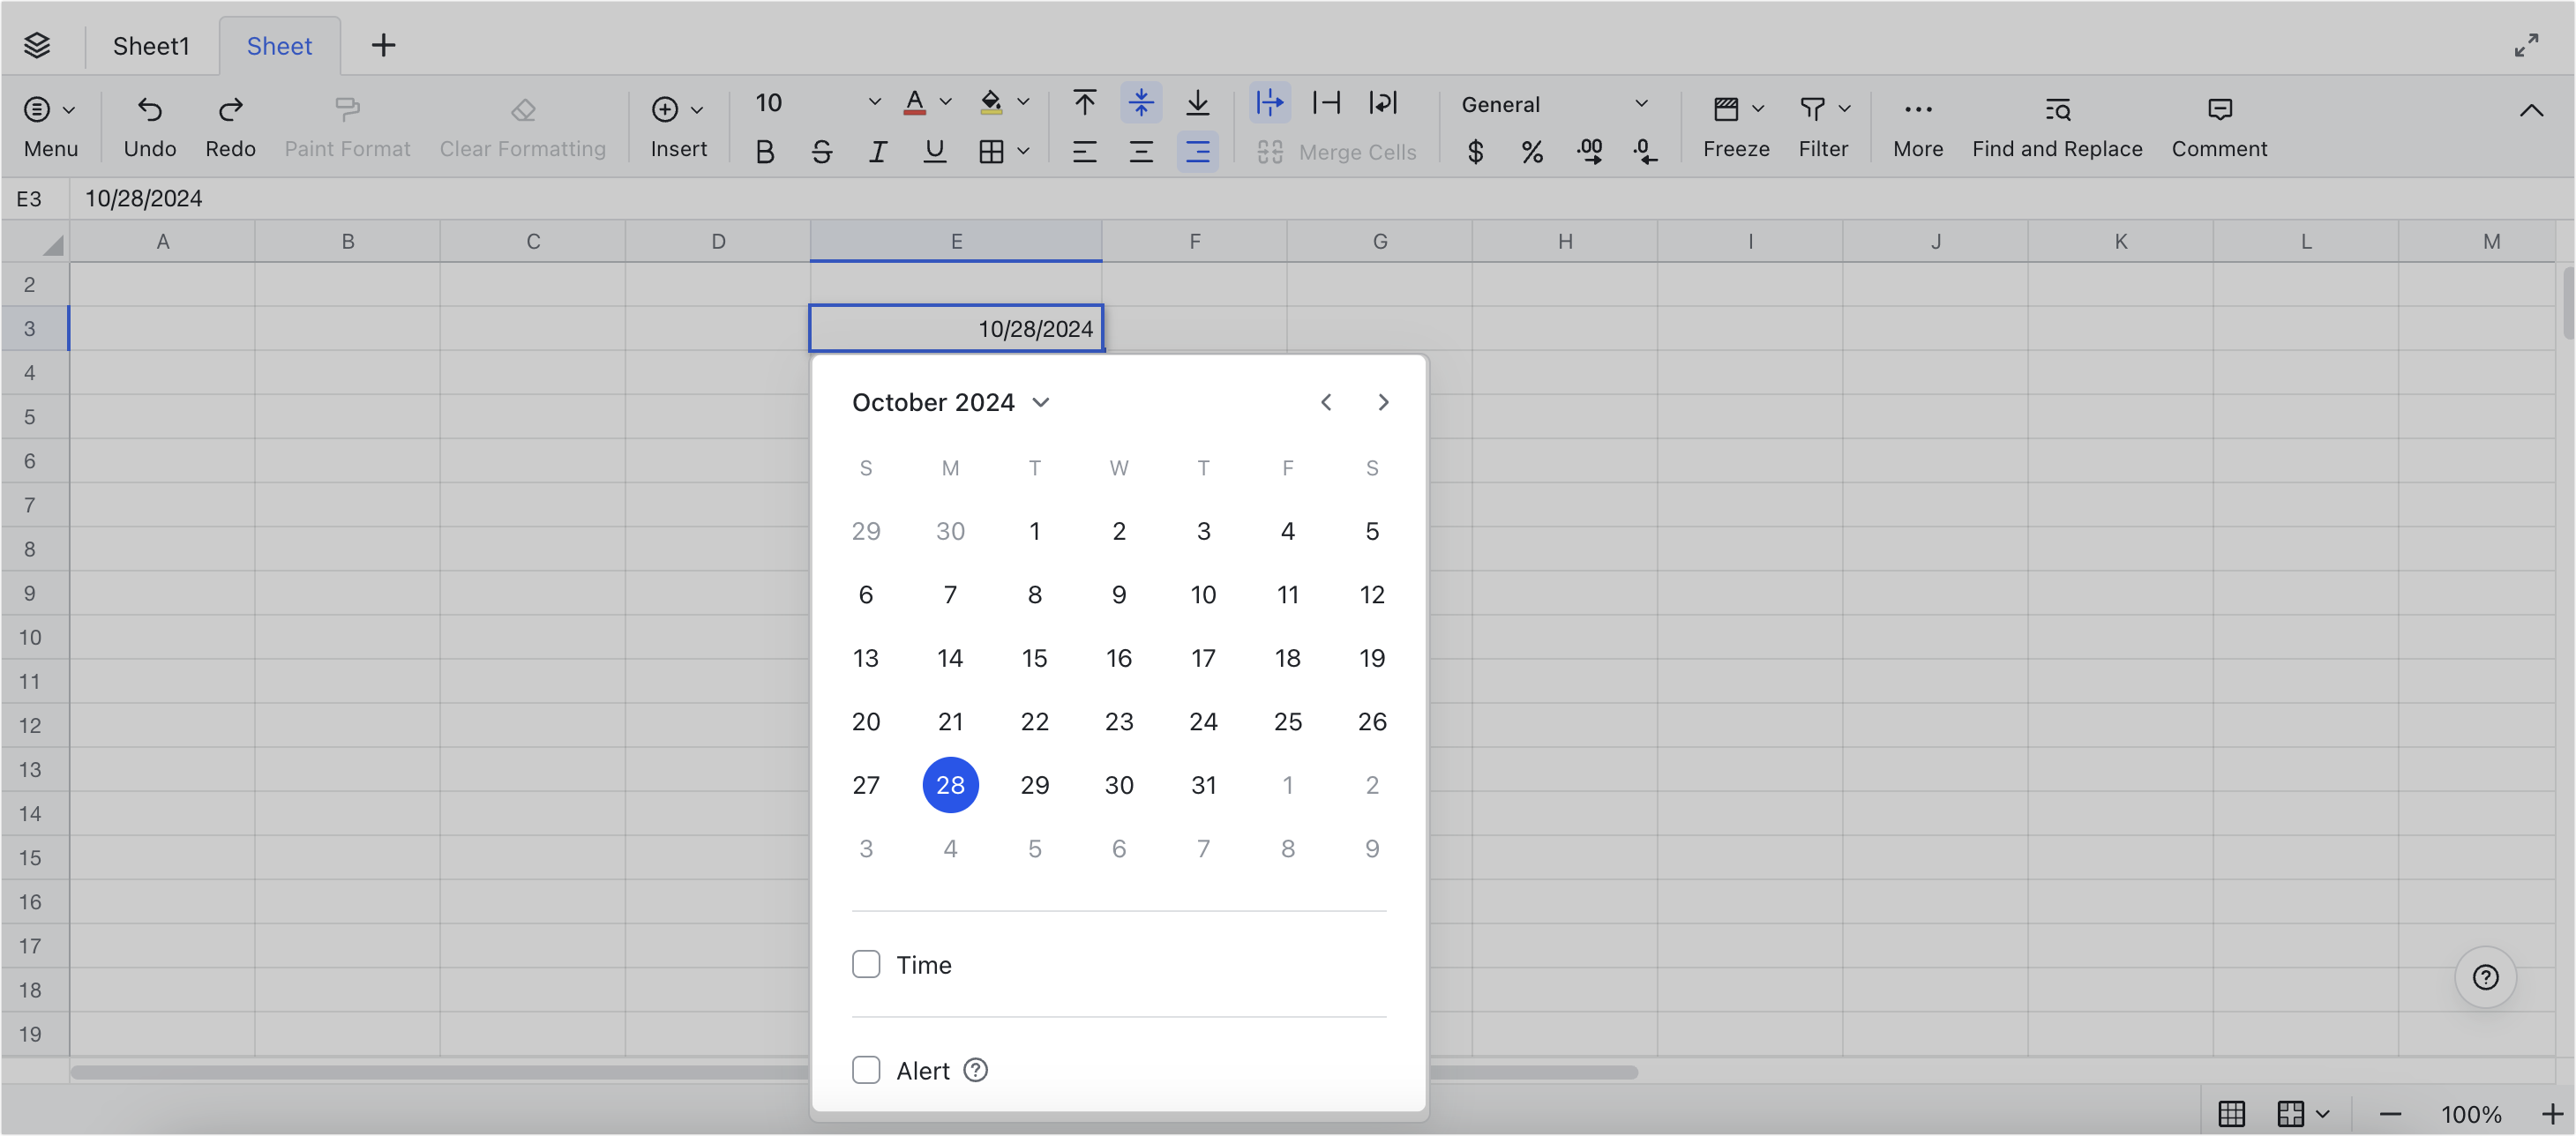Select the wrap text icon
This screenshot has width=2576, height=1136.
click(x=1383, y=102)
